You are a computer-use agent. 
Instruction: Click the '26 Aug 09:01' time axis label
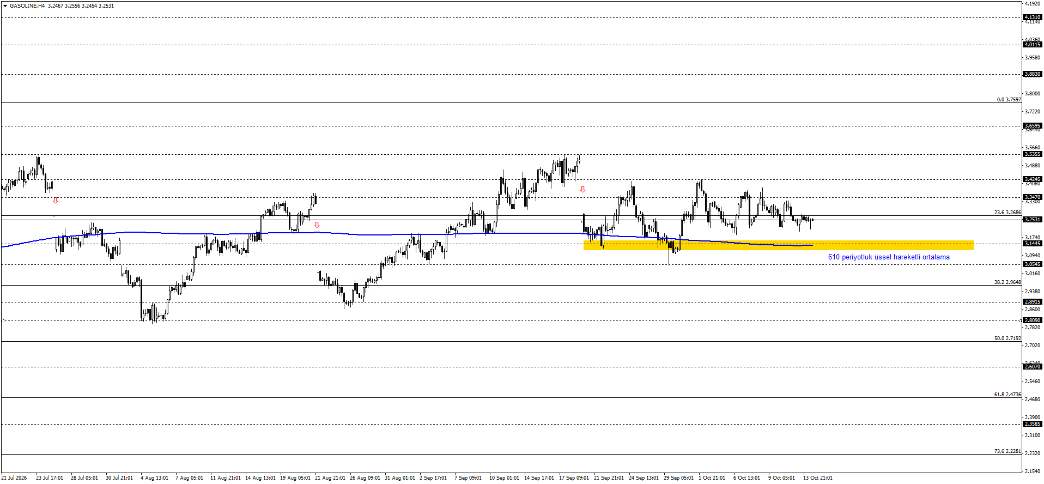click(x=365, y=478)
